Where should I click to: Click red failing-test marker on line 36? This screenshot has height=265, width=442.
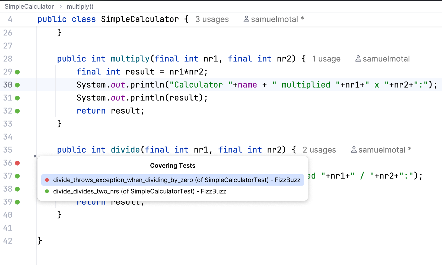point(17,163)
